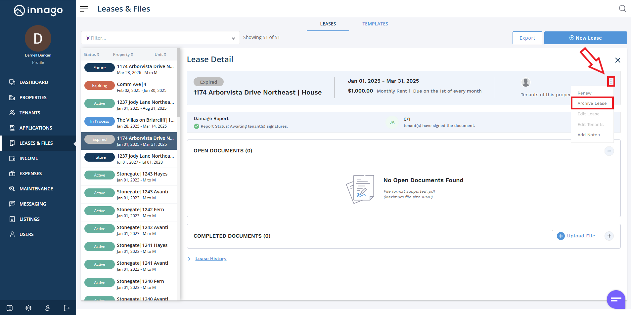This screenshot has height=315, width=631.
Task: Close the Lease Detail panel
Action: click(x=617, y=60)
